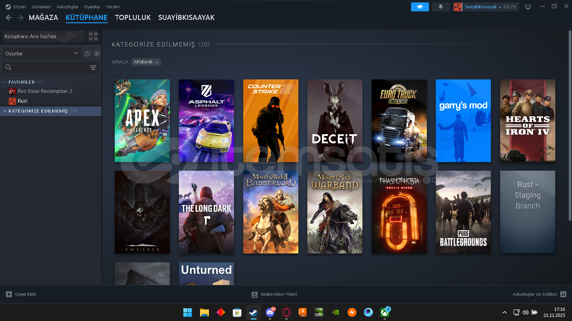Open the Görünüm menu
The image size is (572, 321).
pos(41,7)
